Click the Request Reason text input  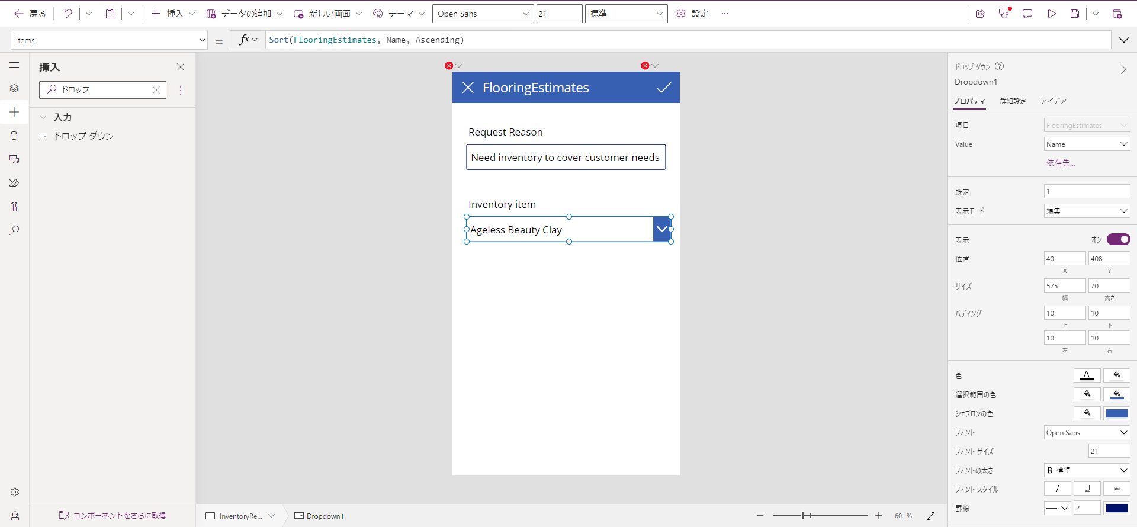click(566, 158)
